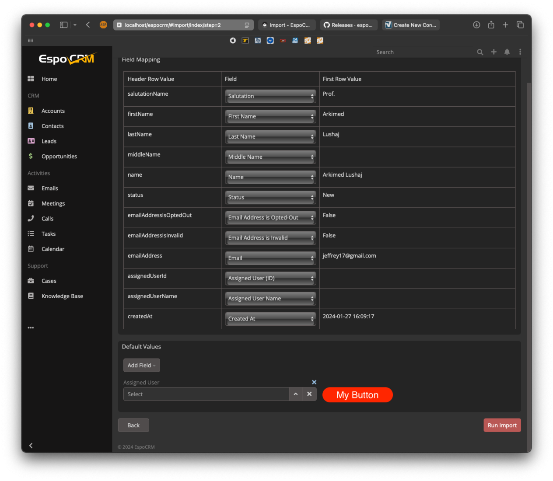Open the Salutation field dropdown
Screen dimensions: 553x481
click(x=270, y=96)
